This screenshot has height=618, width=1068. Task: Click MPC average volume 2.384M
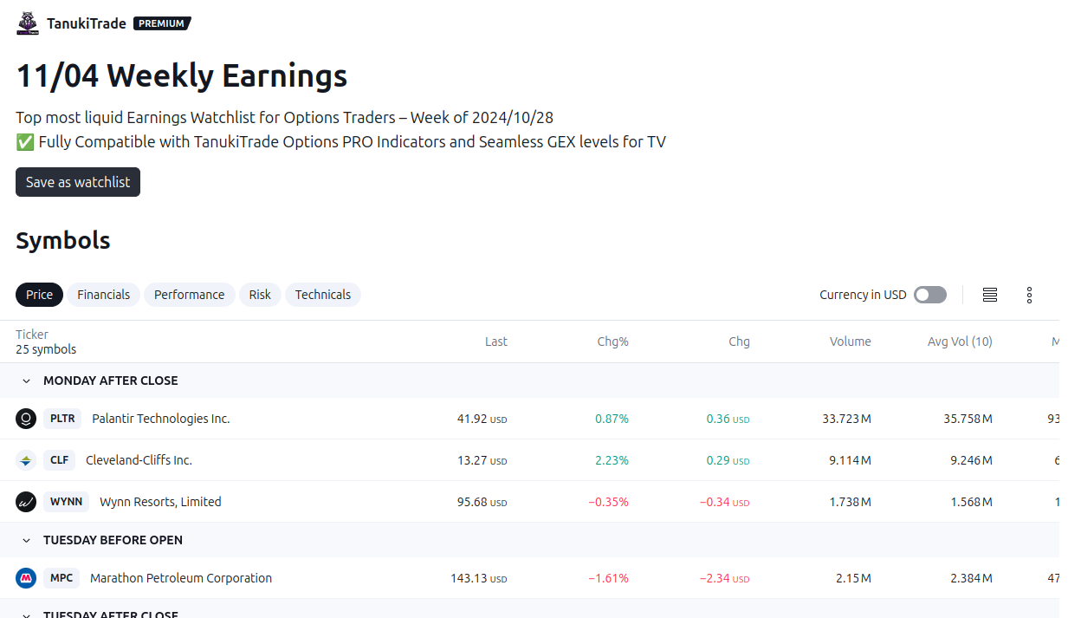pos(971,578)
